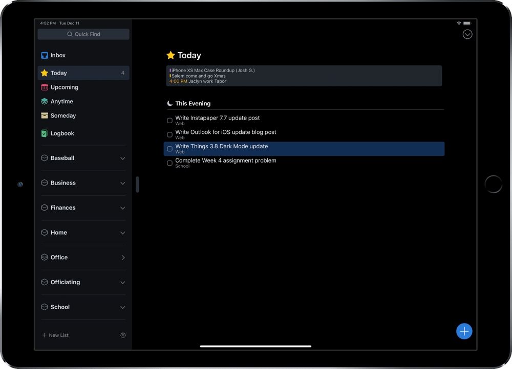Click the moon icon next to This Evening
The width and height of the screenshot is (512, 369).
[170, 103]
